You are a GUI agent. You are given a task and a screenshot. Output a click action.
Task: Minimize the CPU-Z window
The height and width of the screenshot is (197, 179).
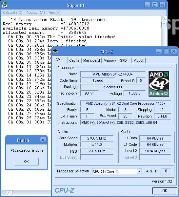[x=159, y=52]
